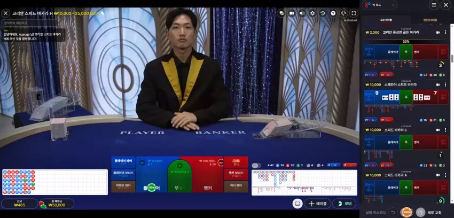
Task: Place bet on 이더 페어 in main table
Action: coord(236,186)
